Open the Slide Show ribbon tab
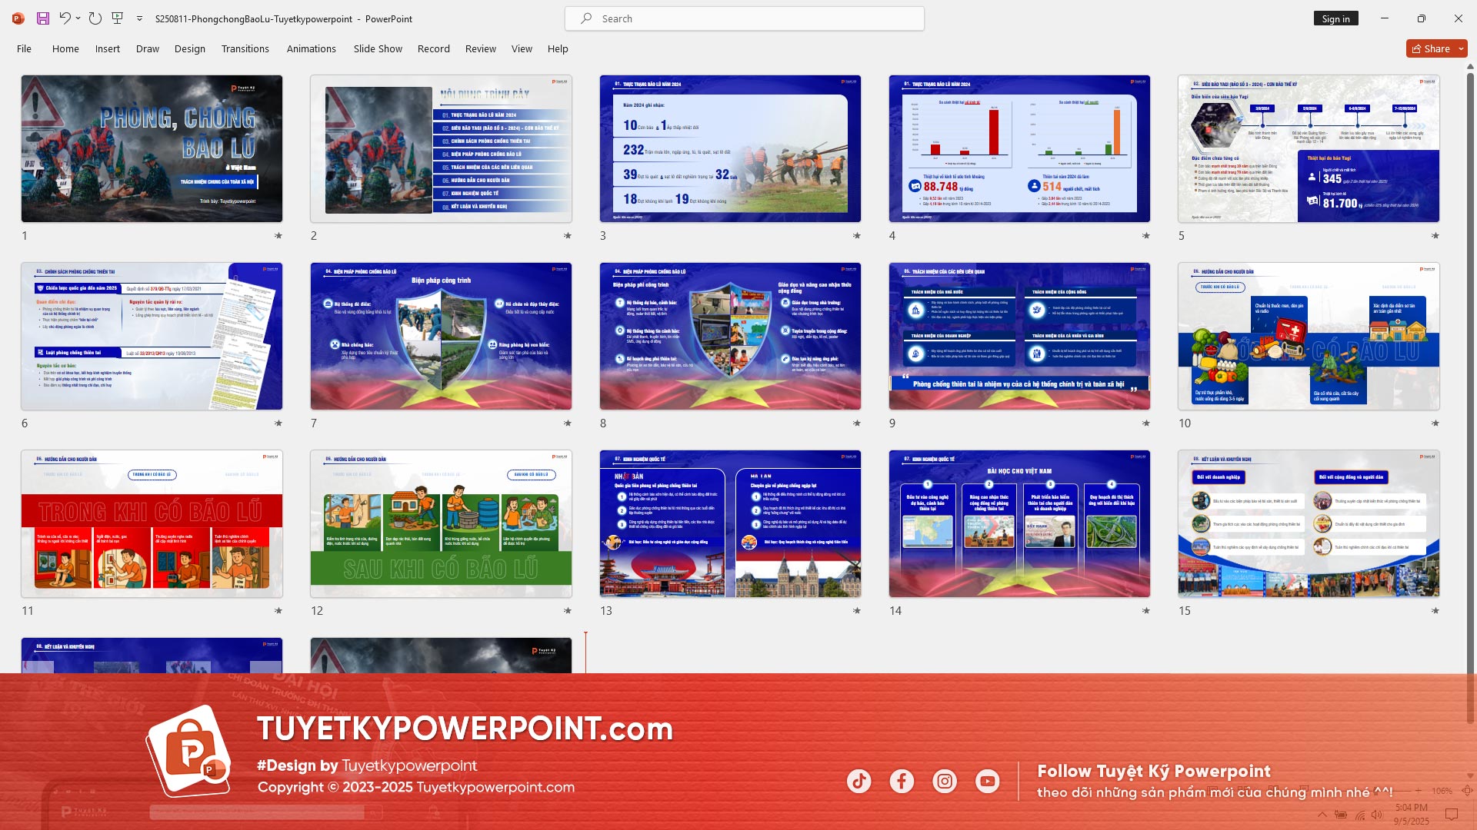 pos(377,48)
